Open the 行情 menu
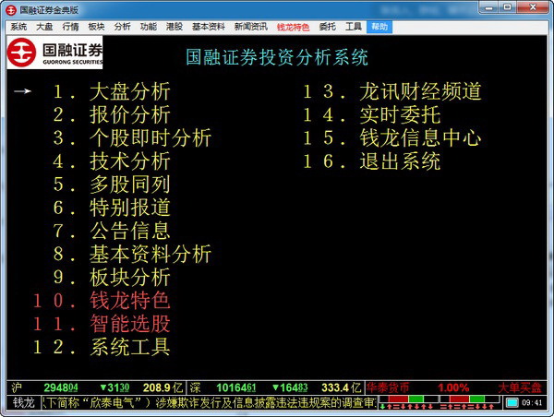The width and height of the screenshot is (554, 417). 70,27
